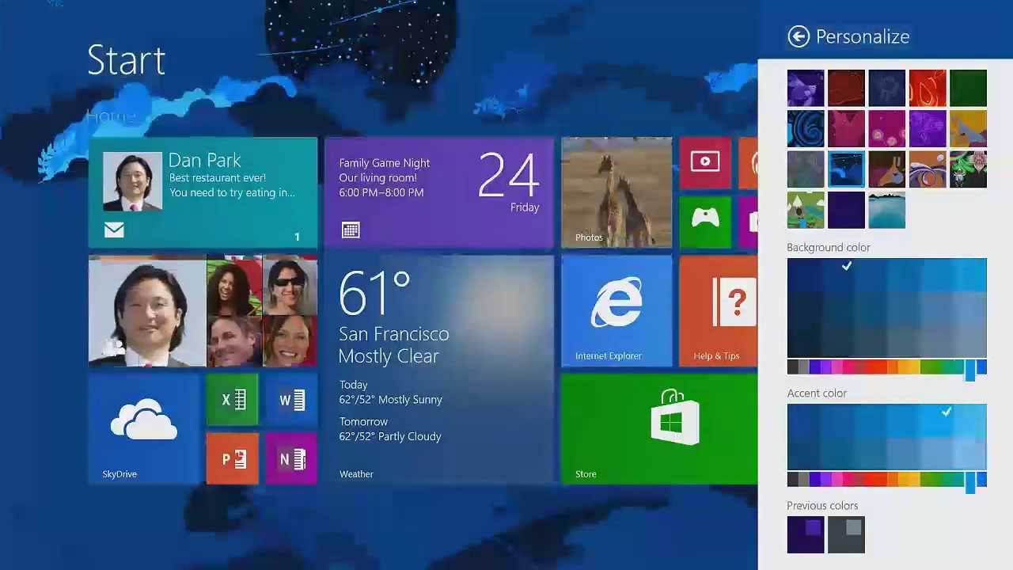This screenshot has width=1013, height=570.
Task: Go back using the Personalize back arrow
Action: pos(799,36)
